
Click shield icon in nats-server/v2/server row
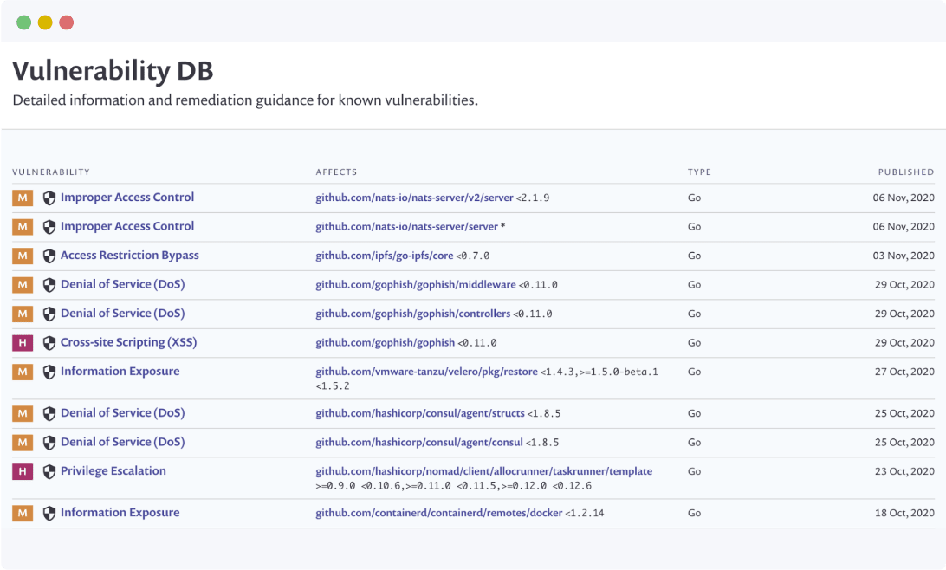pos(49,198)
